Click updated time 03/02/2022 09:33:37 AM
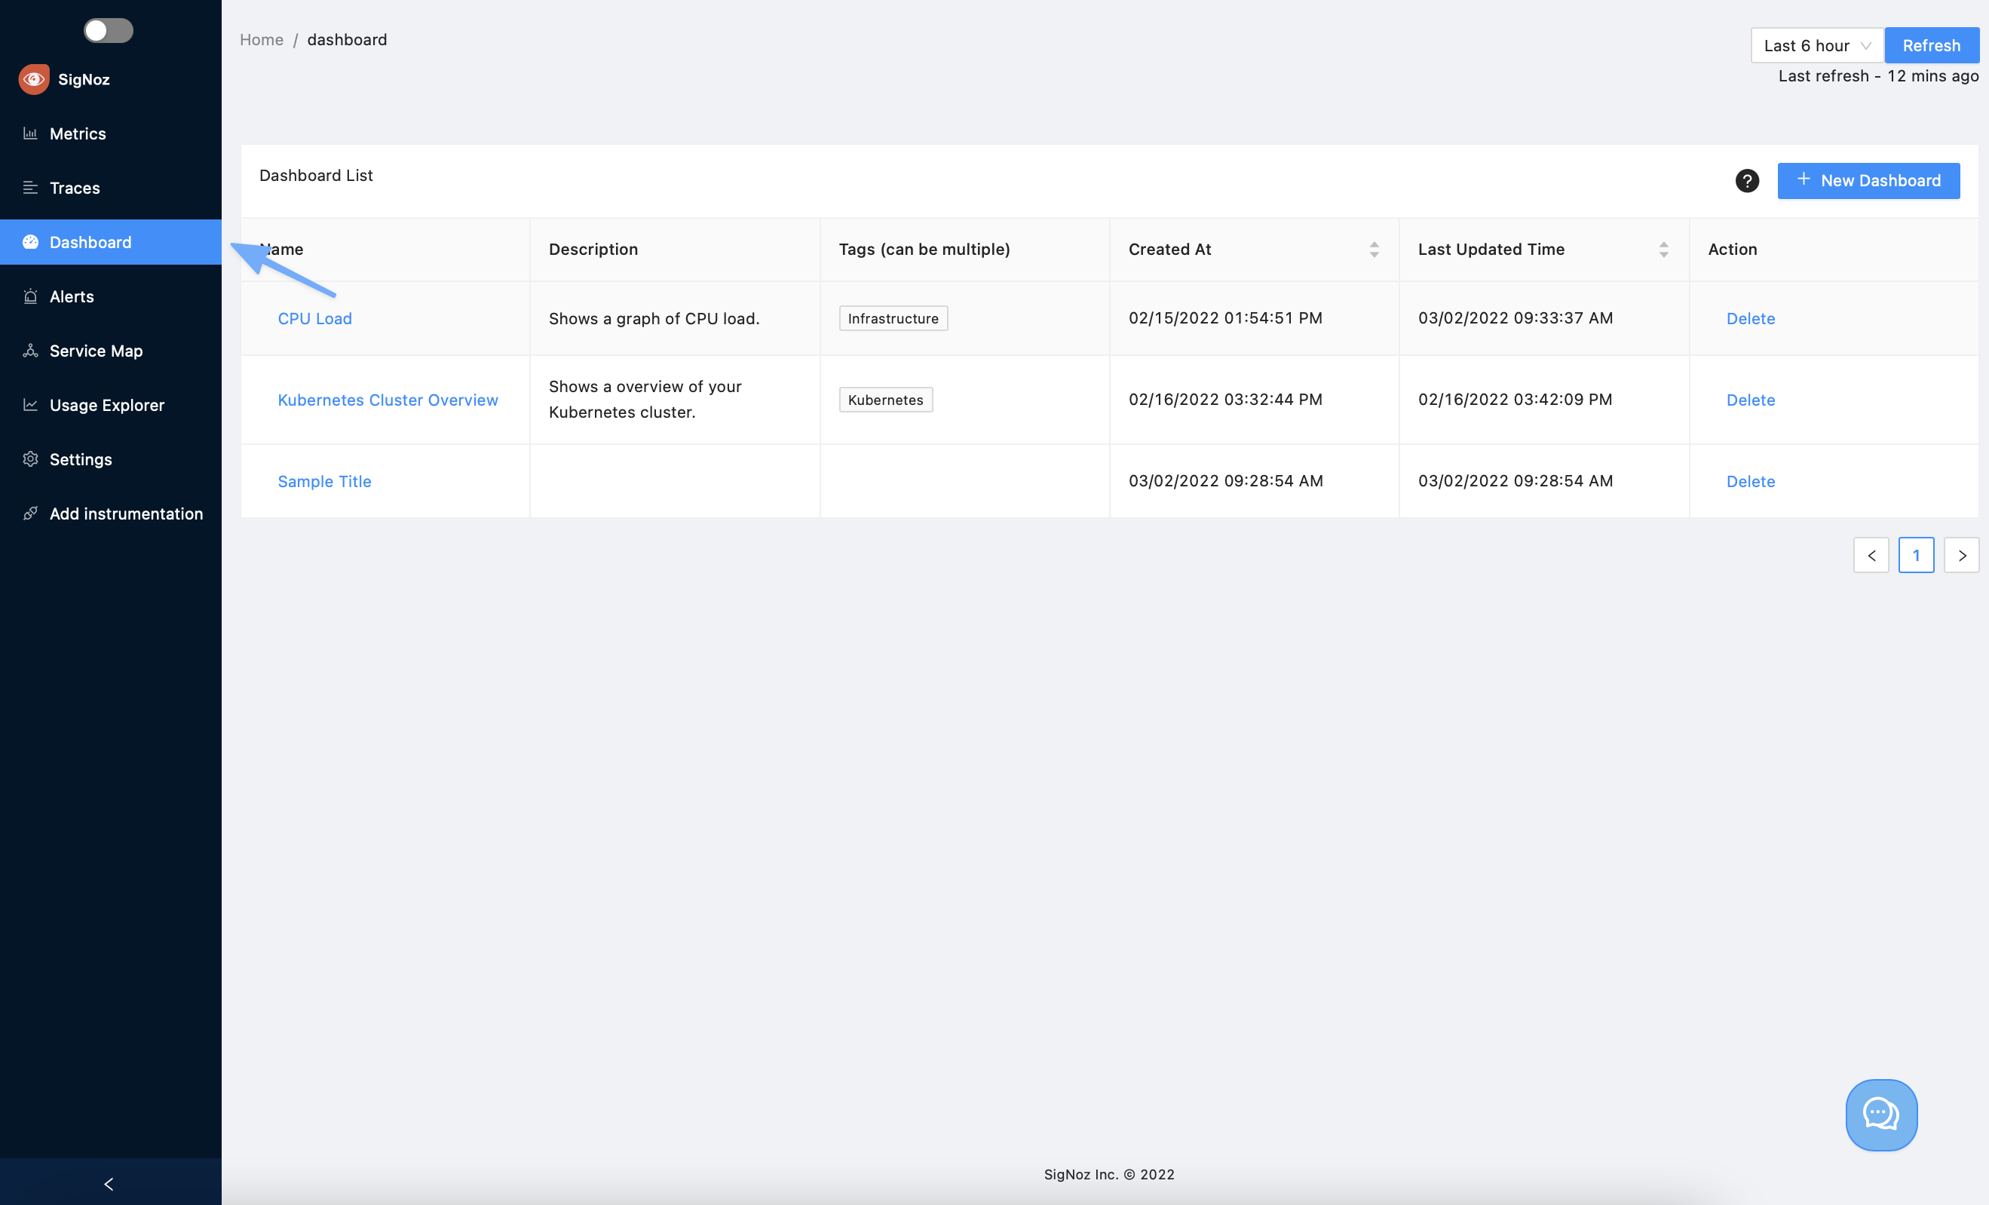This screenshot has height=1205, width=1989. point(1516,318)
